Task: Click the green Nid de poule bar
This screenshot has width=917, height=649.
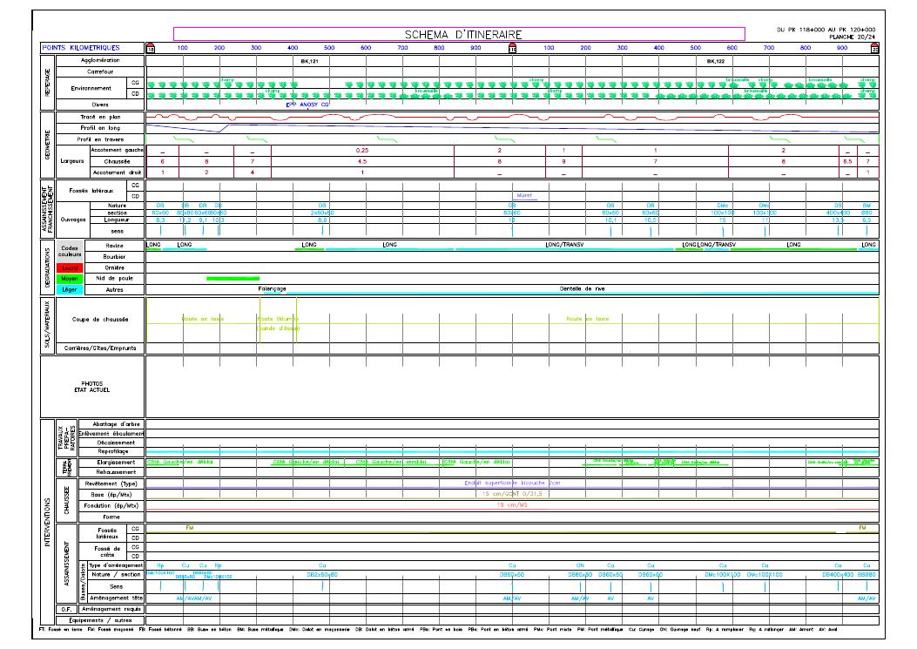Action: pyautogui.click(x=233, y=278)
